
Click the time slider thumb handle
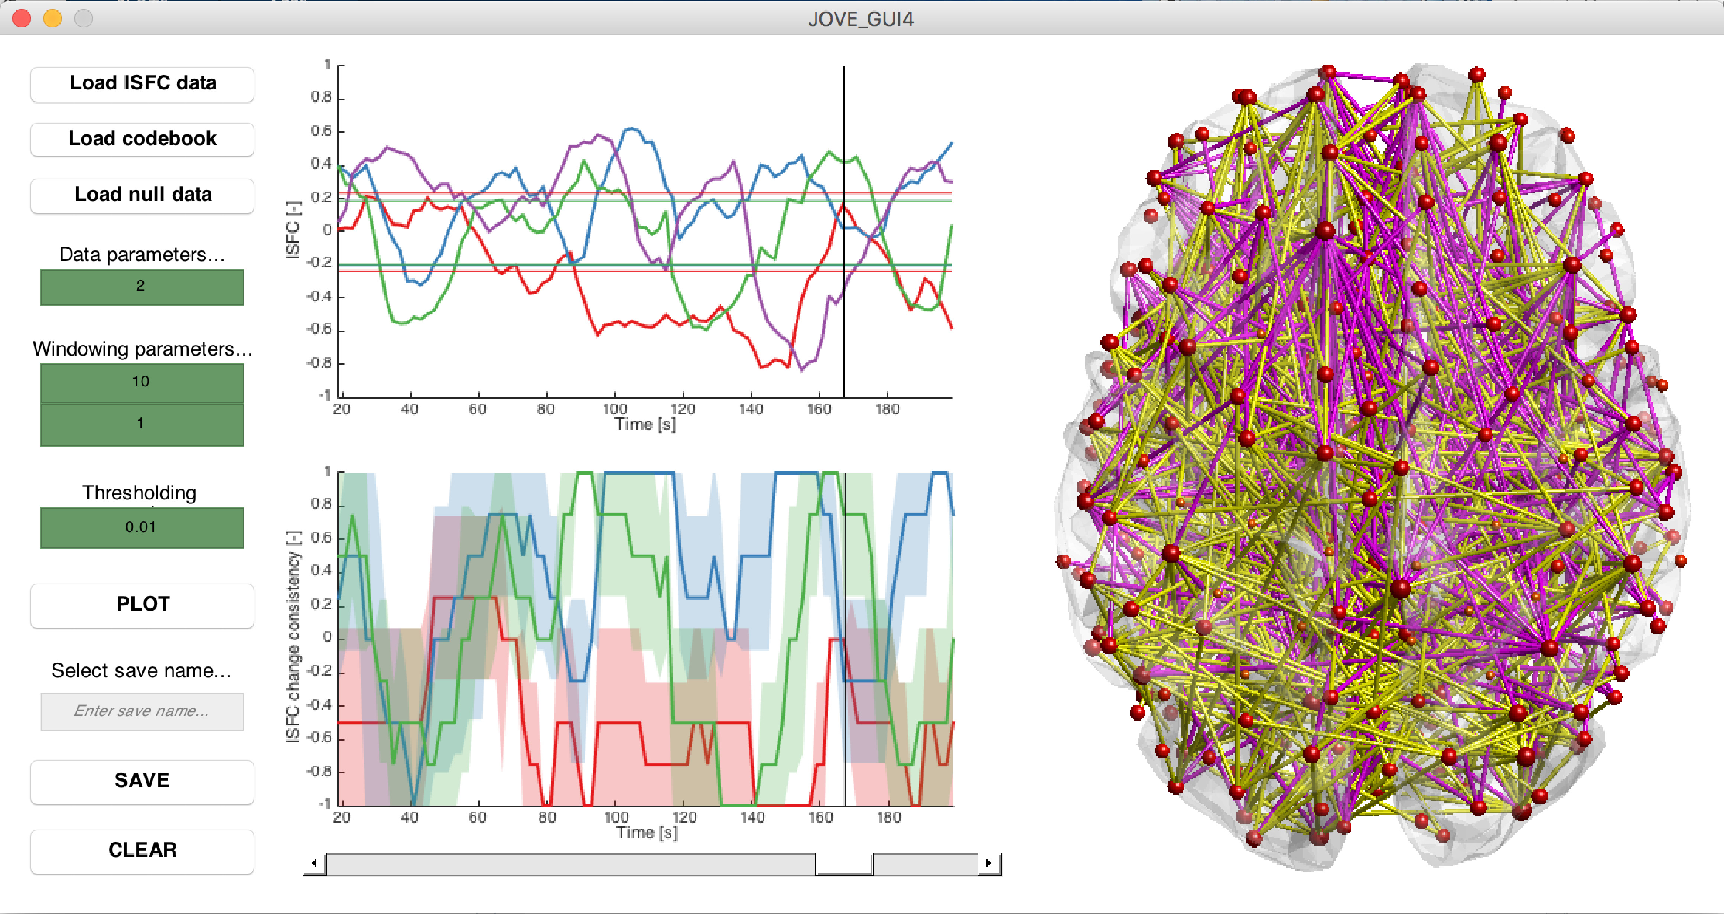coord(843,864)
